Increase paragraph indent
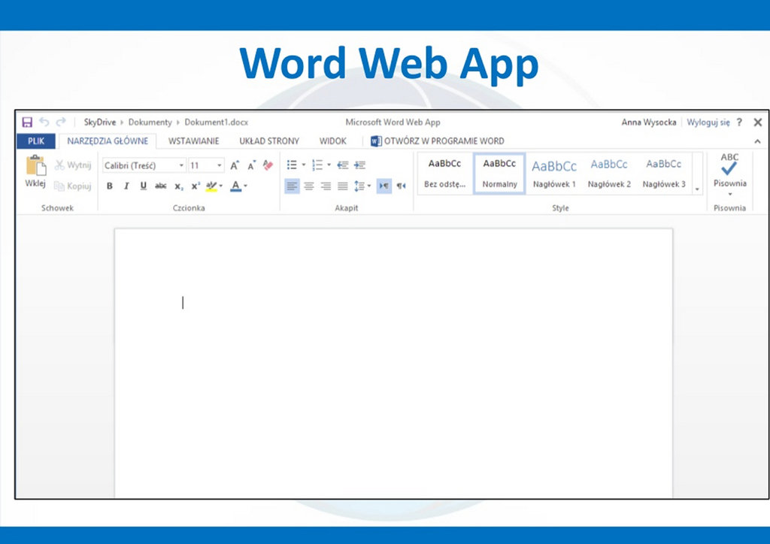The height and width of the screenshot is (544, 770). point(360,165)
